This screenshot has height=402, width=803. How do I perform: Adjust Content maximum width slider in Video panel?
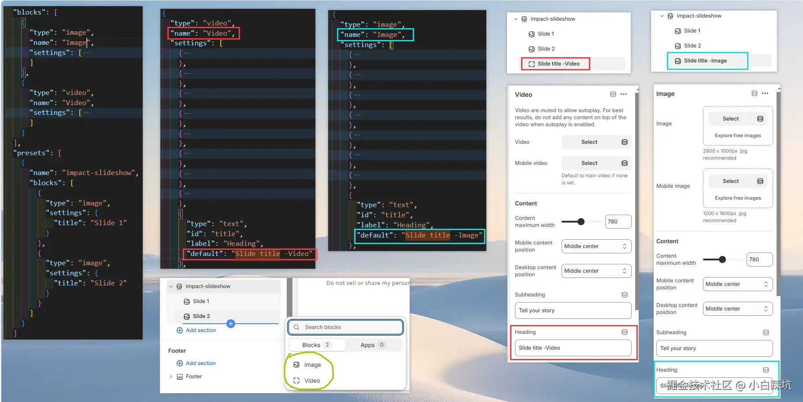point(581,222)
